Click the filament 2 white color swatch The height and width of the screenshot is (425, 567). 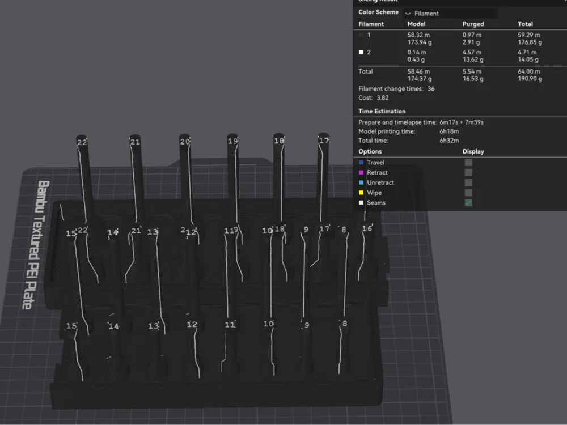(x=361, y=52)
